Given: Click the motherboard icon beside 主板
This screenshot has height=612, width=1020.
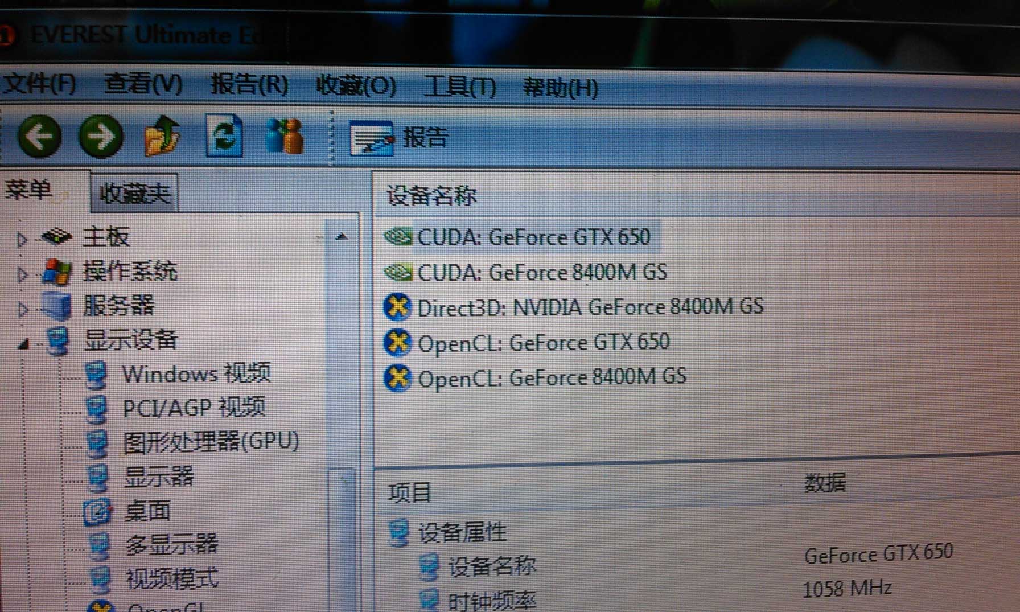Looking at the screenshot, I should pos(57,236).
